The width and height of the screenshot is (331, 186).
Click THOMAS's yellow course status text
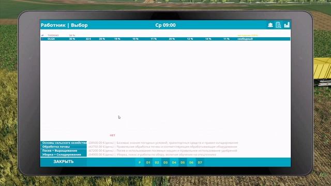tap(248, 36)
